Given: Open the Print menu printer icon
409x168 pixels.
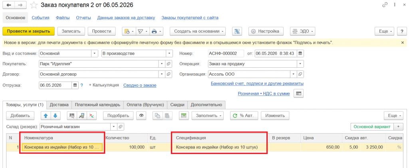Looking at the screenshot, I should (x=156, y=31).
